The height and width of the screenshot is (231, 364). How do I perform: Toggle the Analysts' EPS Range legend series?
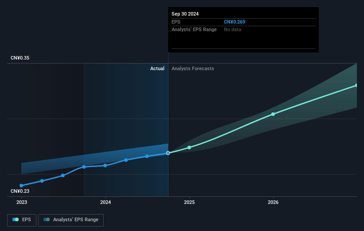(71, 220)
